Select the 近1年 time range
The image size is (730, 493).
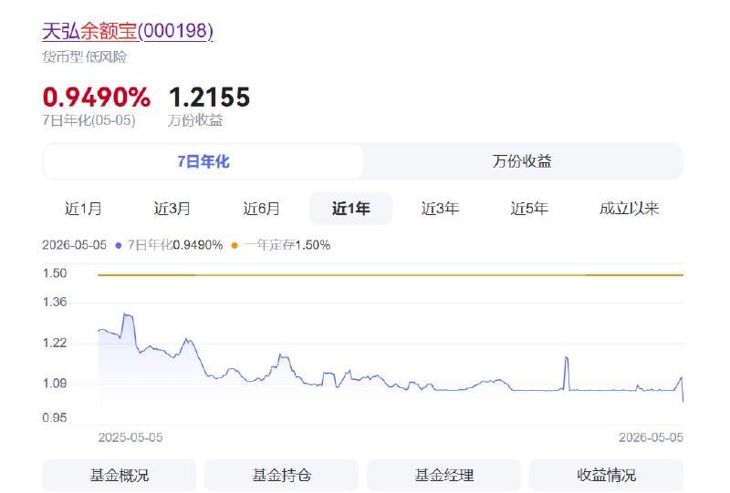350,209
